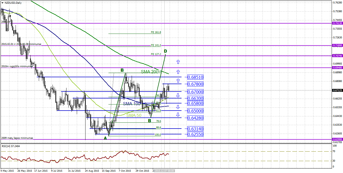343x173 pixels.
Task: Click the 0.64280 price label box
Action: tap(195, 118)
